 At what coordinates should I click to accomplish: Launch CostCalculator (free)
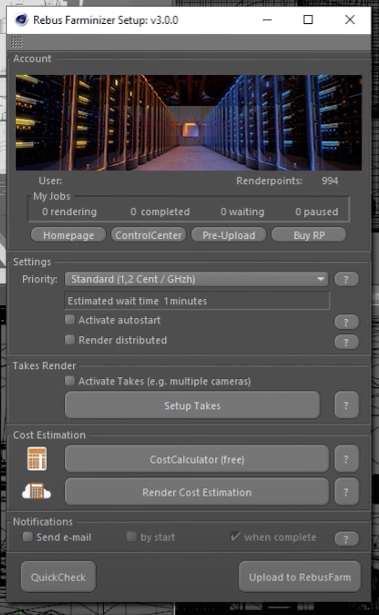[x=197, y=459]
